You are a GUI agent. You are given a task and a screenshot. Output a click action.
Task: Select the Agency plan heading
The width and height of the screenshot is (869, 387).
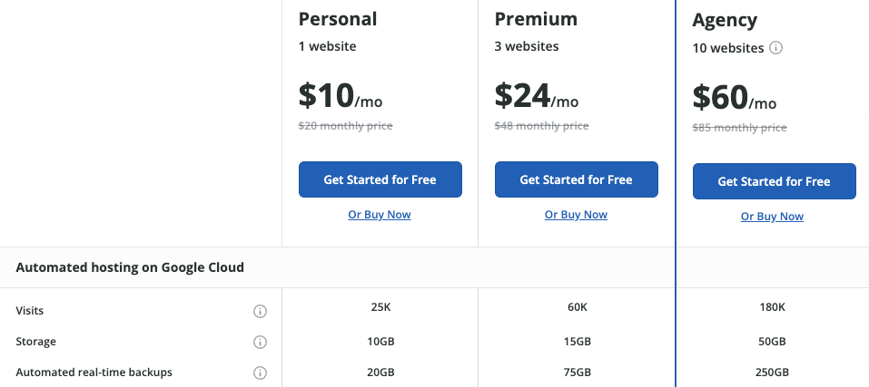point(725,21)
